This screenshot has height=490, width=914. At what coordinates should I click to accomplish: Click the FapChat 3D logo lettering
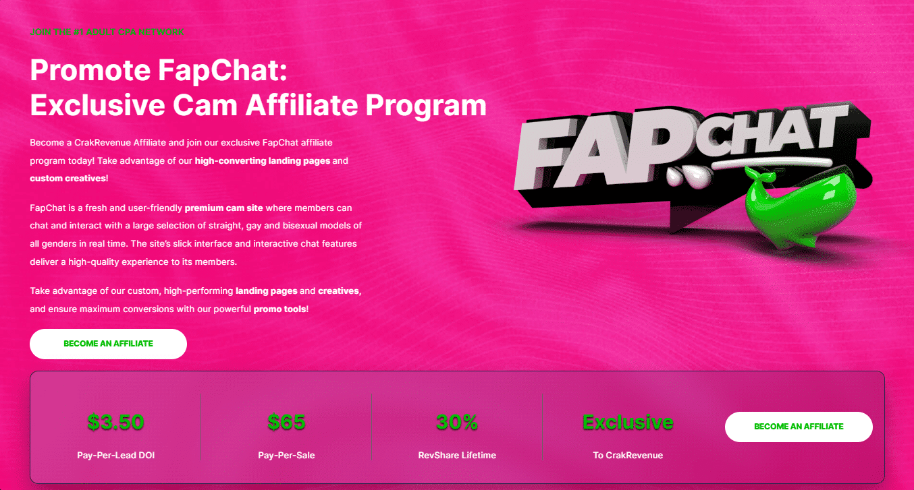coord(682,147)
